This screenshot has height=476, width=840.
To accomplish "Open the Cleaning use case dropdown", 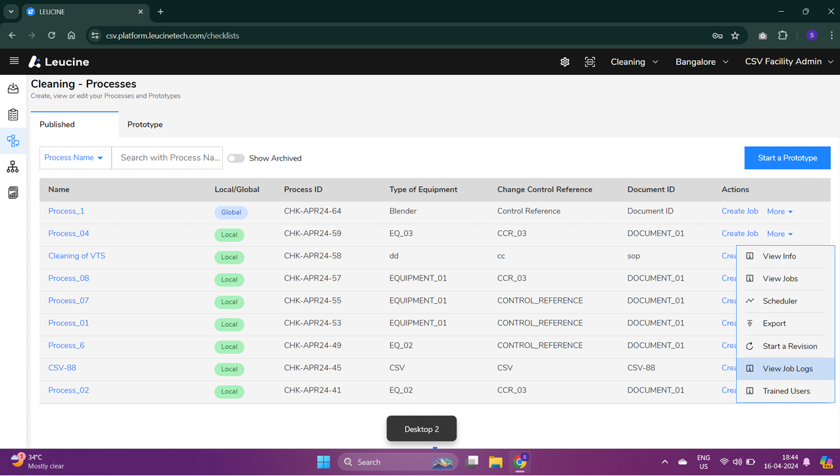I will (633, 61).
